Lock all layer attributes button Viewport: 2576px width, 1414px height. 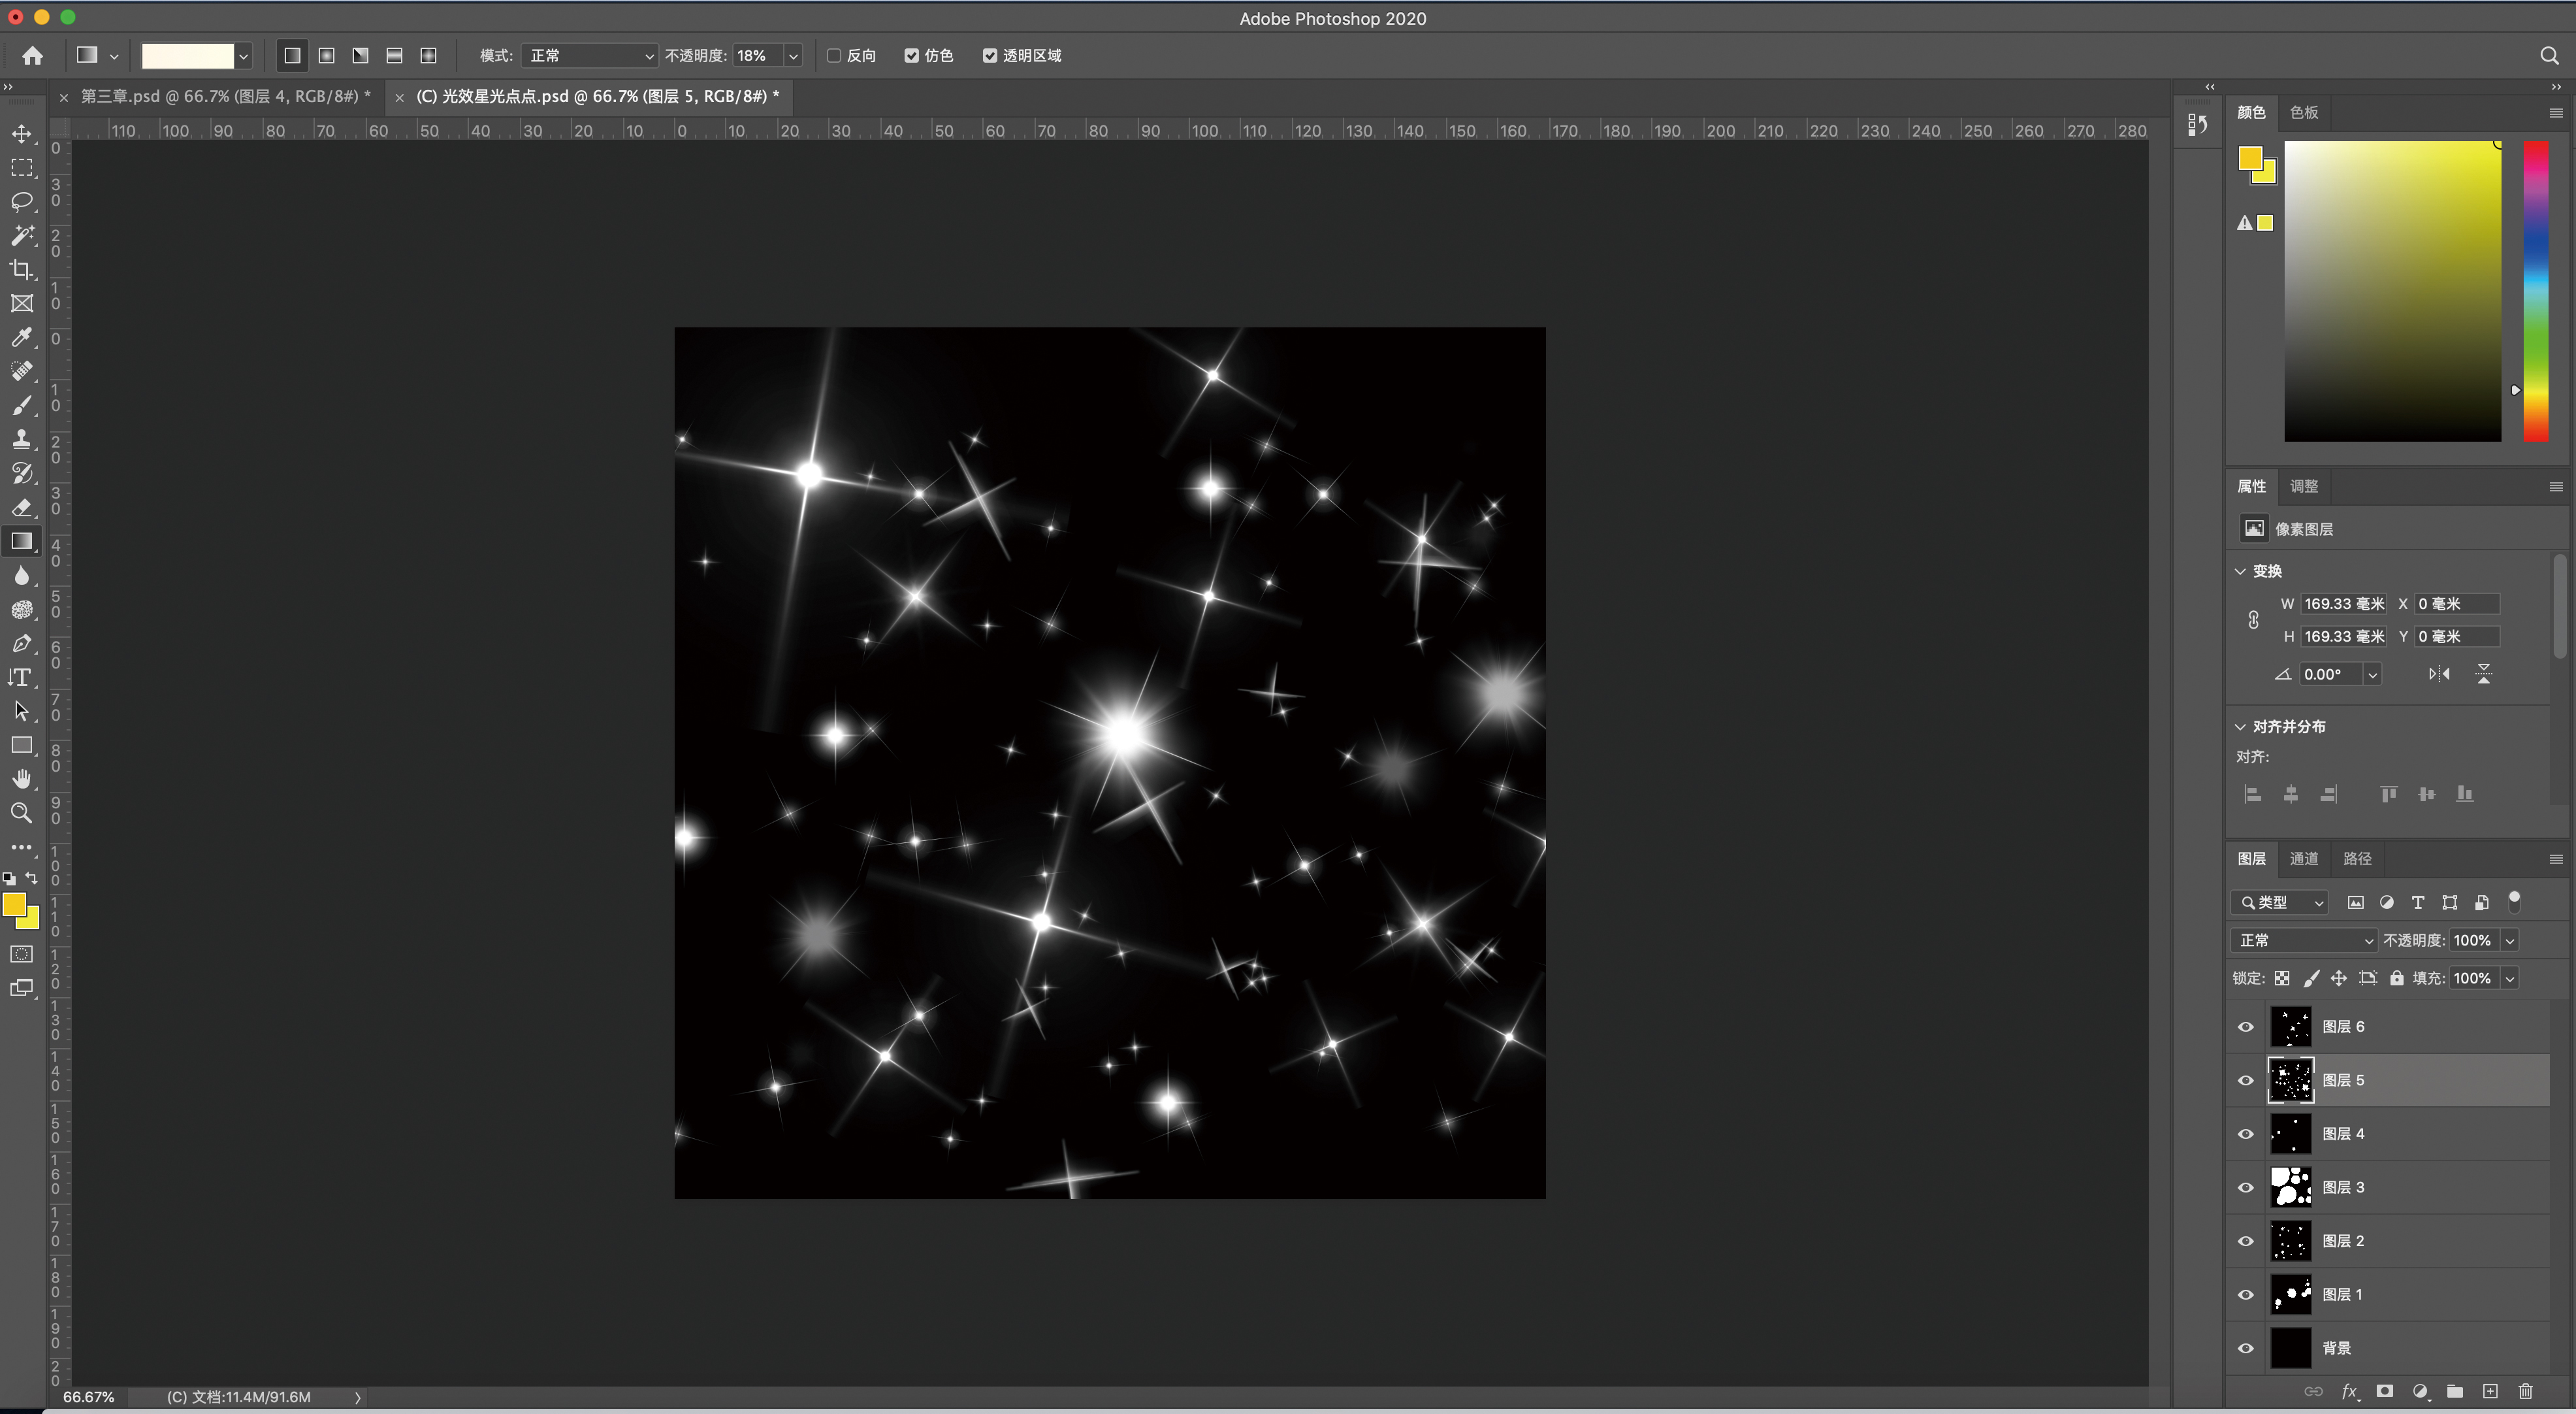[2397, 978]
